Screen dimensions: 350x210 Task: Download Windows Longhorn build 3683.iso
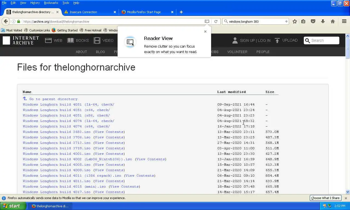coord(57,132)
